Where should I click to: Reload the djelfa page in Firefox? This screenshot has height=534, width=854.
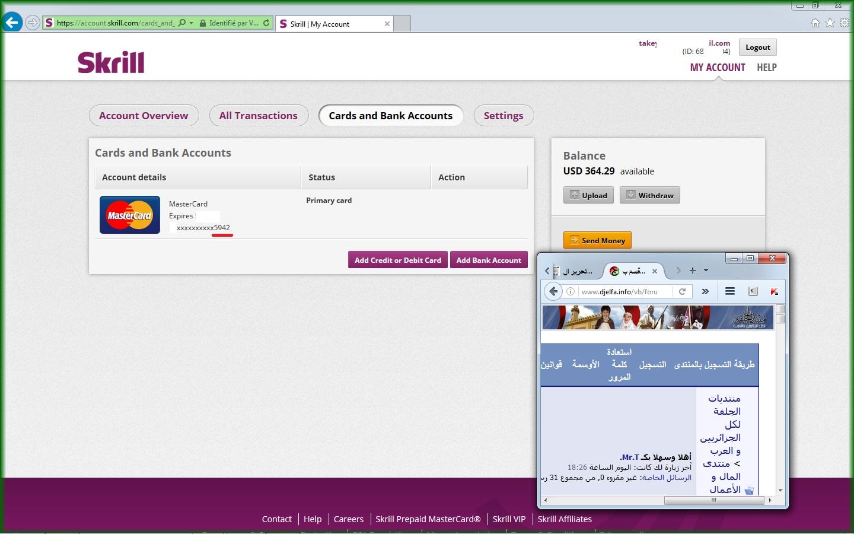(682, 291)
